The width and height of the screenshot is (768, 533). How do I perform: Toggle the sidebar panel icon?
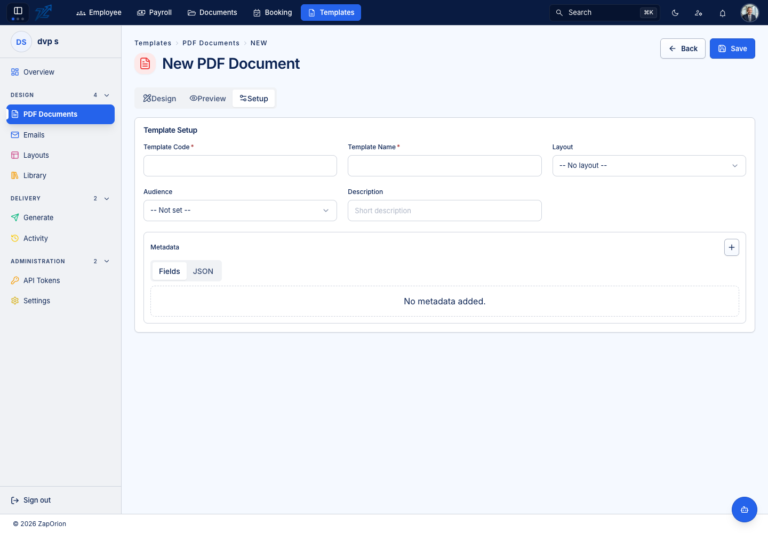point(18,11)
